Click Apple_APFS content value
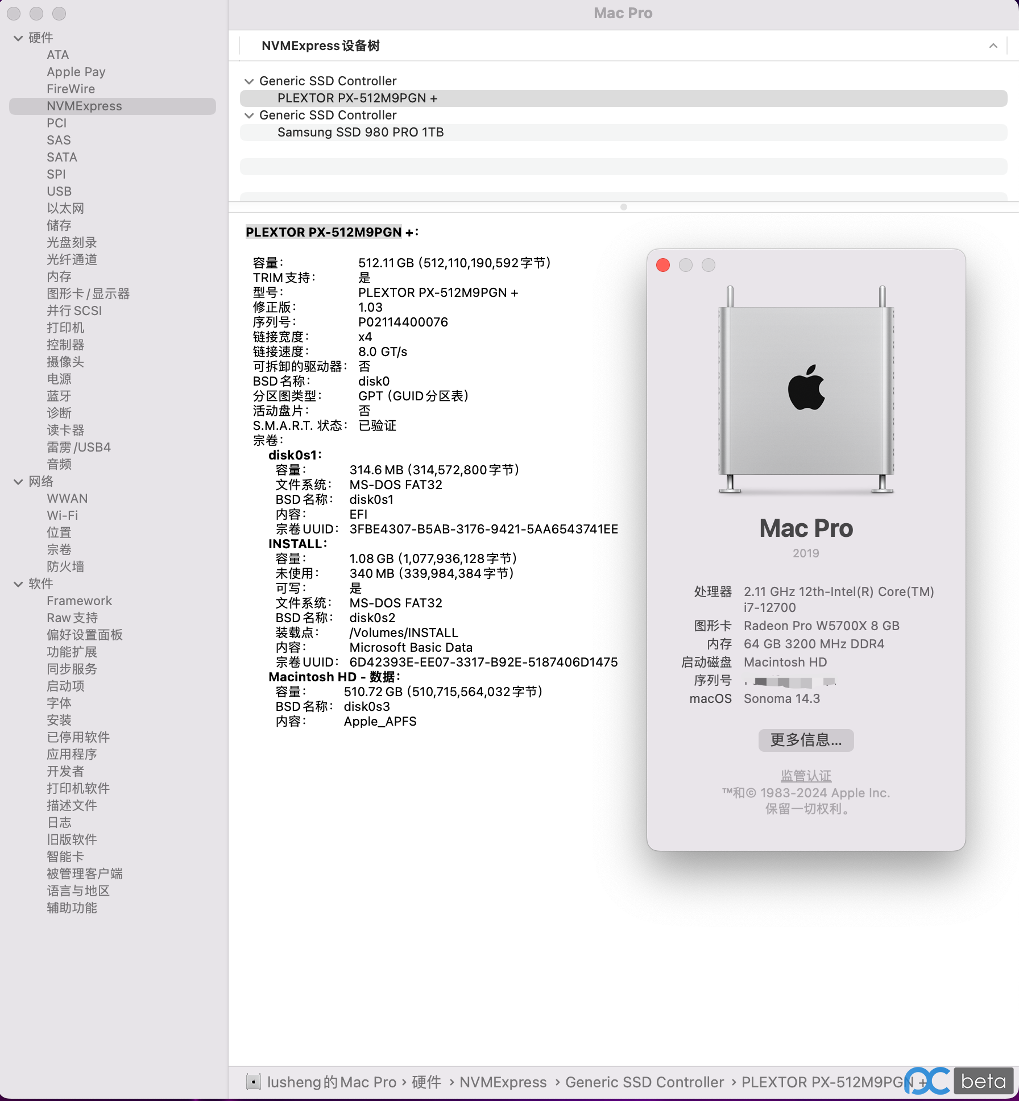The width and height of the screenshot is (1019, 1101). click(380, 722)
